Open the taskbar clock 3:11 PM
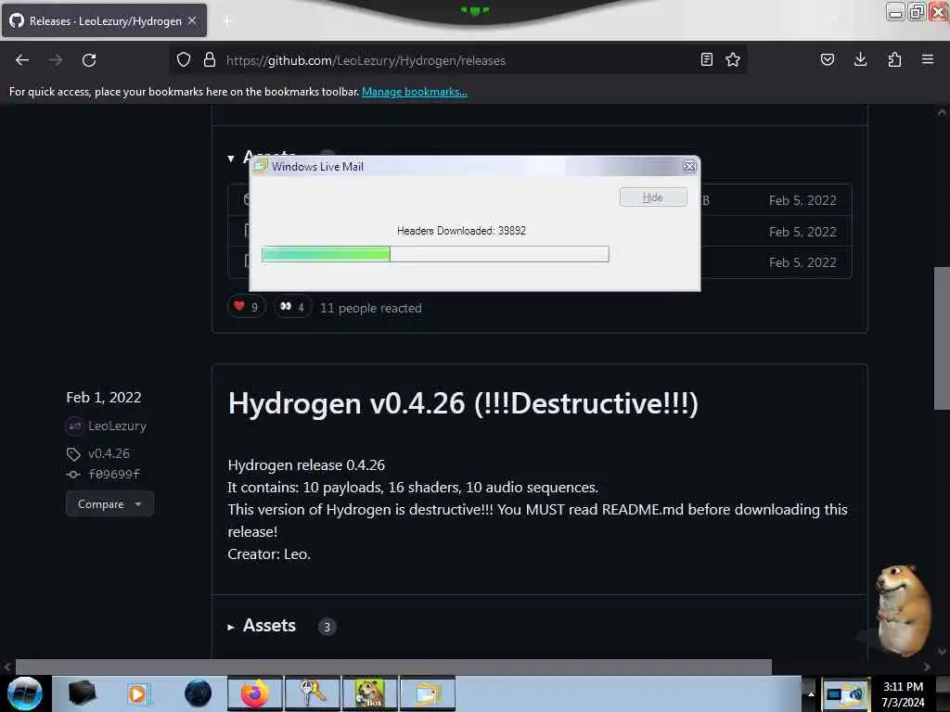 coord(903,694)
